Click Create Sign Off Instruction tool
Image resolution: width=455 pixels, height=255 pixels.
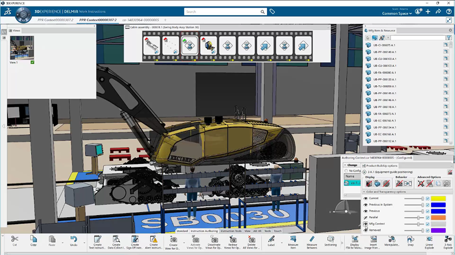pos(135,242)
